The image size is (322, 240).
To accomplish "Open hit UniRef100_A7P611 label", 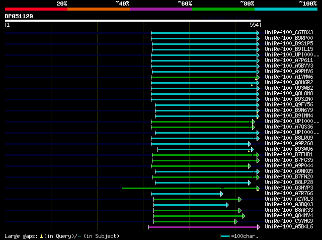I will click(289, 61).
